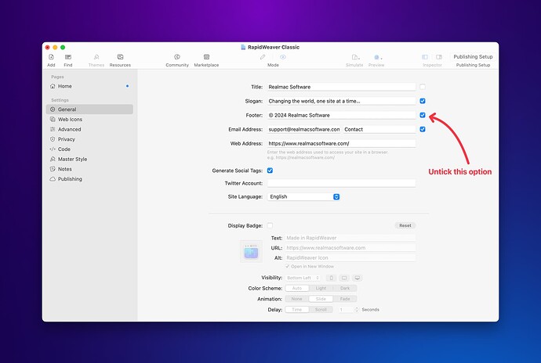
Task: Set Delay to Scroll
Action: [321, 310]
